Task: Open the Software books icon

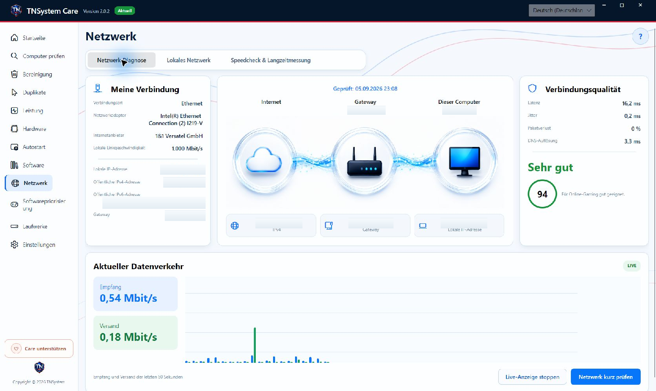Action: pyautogui.click(x=15, y=165)
